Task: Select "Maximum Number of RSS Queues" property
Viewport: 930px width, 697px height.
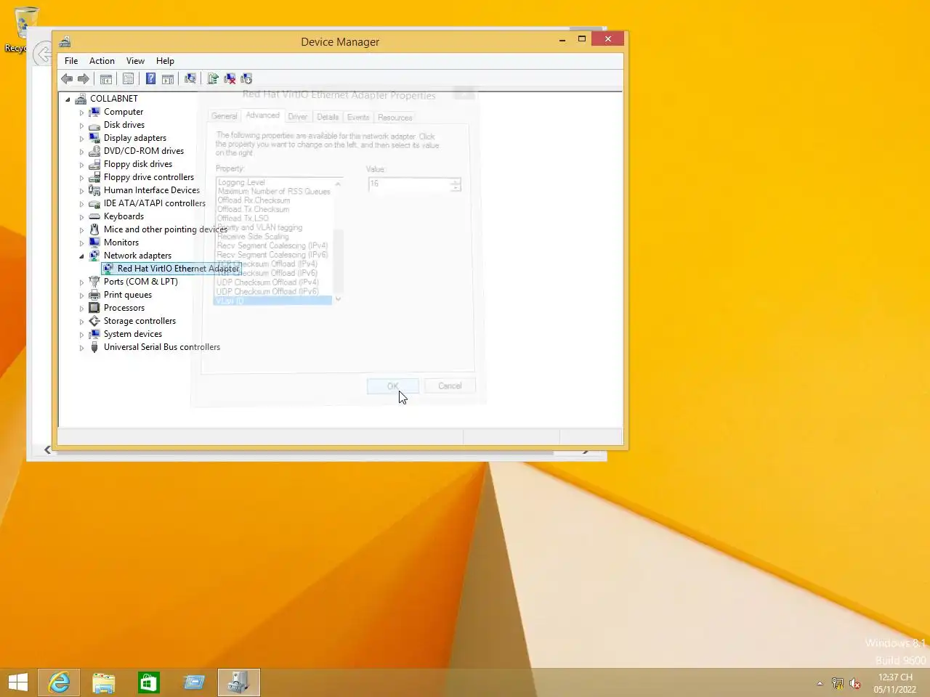Action: (x=274, y=192)
